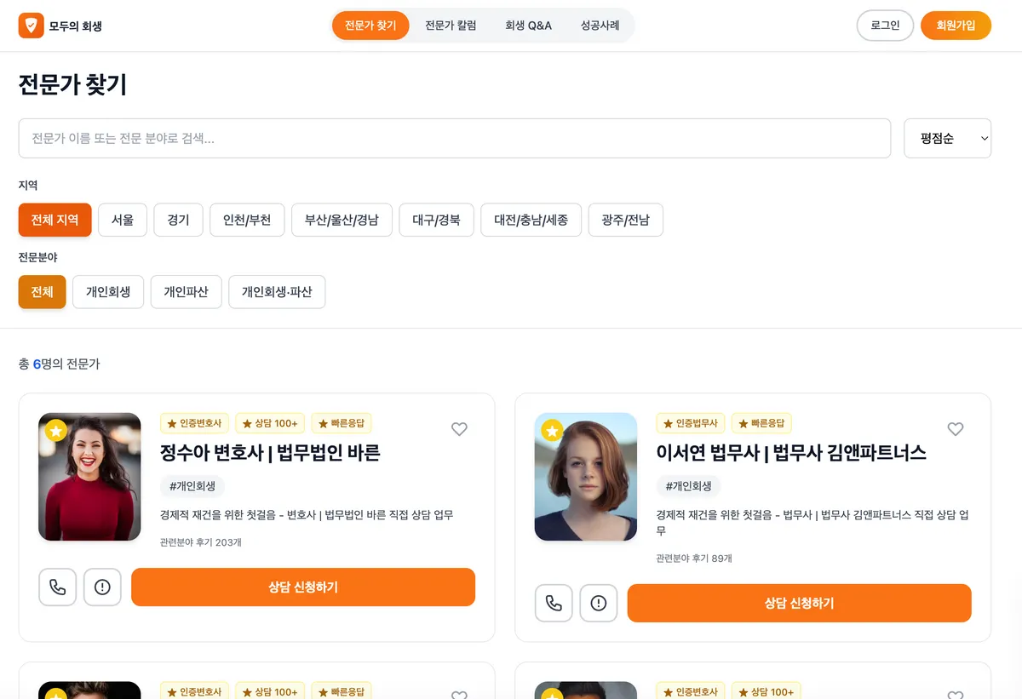Screen dimensions: 1022x699
Task: Filter specialty by 개인파산
Action: [186, 292]
